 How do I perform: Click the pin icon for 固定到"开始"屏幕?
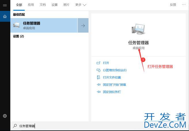click(98, 85)
